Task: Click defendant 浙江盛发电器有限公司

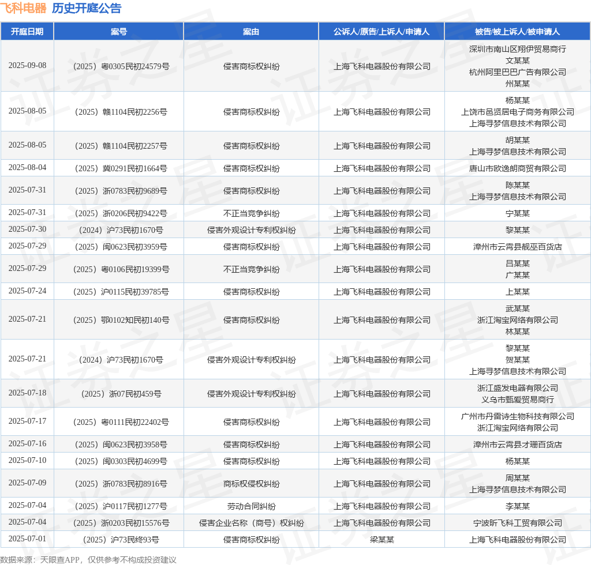Action: [518, 388]
